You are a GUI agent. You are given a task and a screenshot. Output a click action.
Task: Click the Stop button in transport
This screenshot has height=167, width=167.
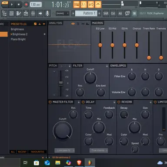click(x=19, y=4)
